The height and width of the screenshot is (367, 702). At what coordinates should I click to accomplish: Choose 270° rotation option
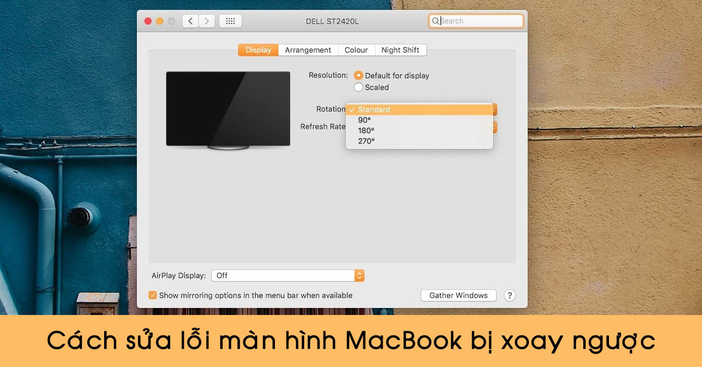pyautogui.click(x=419, y=141)
